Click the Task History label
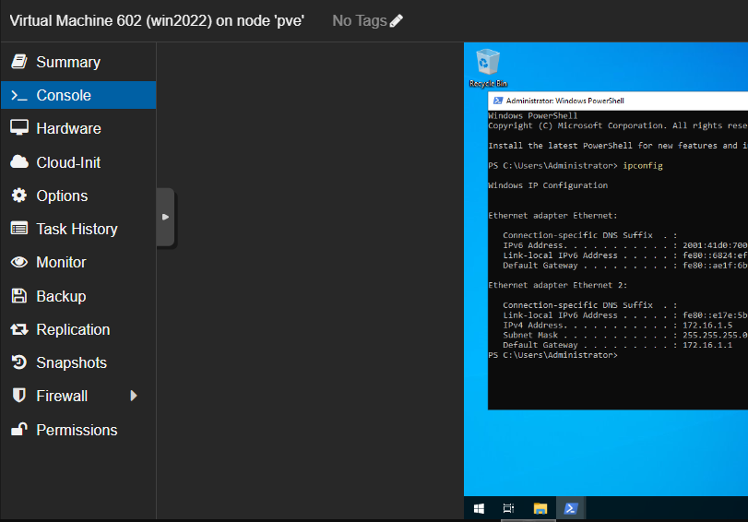The image size is (748, 522). click(77, 229)
